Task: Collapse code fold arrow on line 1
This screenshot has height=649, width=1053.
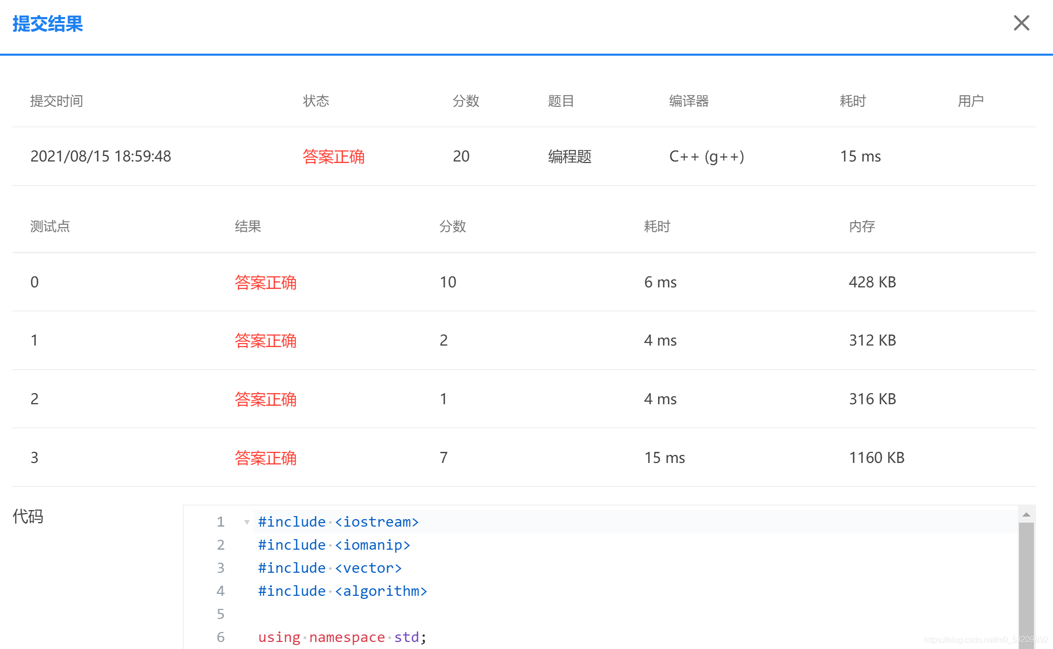Action: point(247,522)
